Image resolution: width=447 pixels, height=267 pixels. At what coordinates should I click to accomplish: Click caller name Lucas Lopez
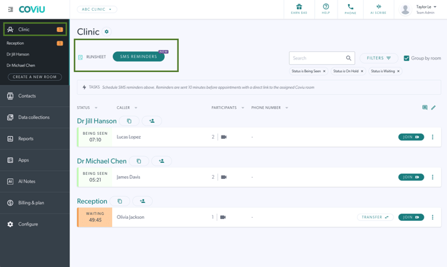pyautogui.click(x=129, y=137)
